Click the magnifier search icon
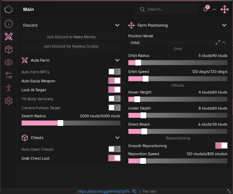 click(142, 9)
